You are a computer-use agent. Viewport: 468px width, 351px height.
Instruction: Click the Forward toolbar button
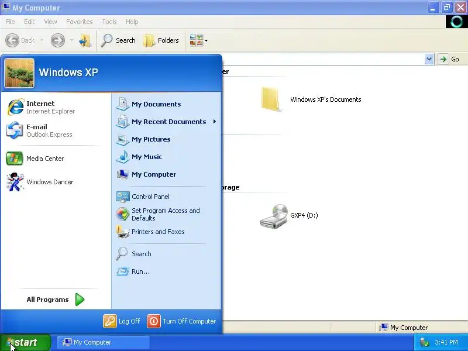click(x=57, y=40)
